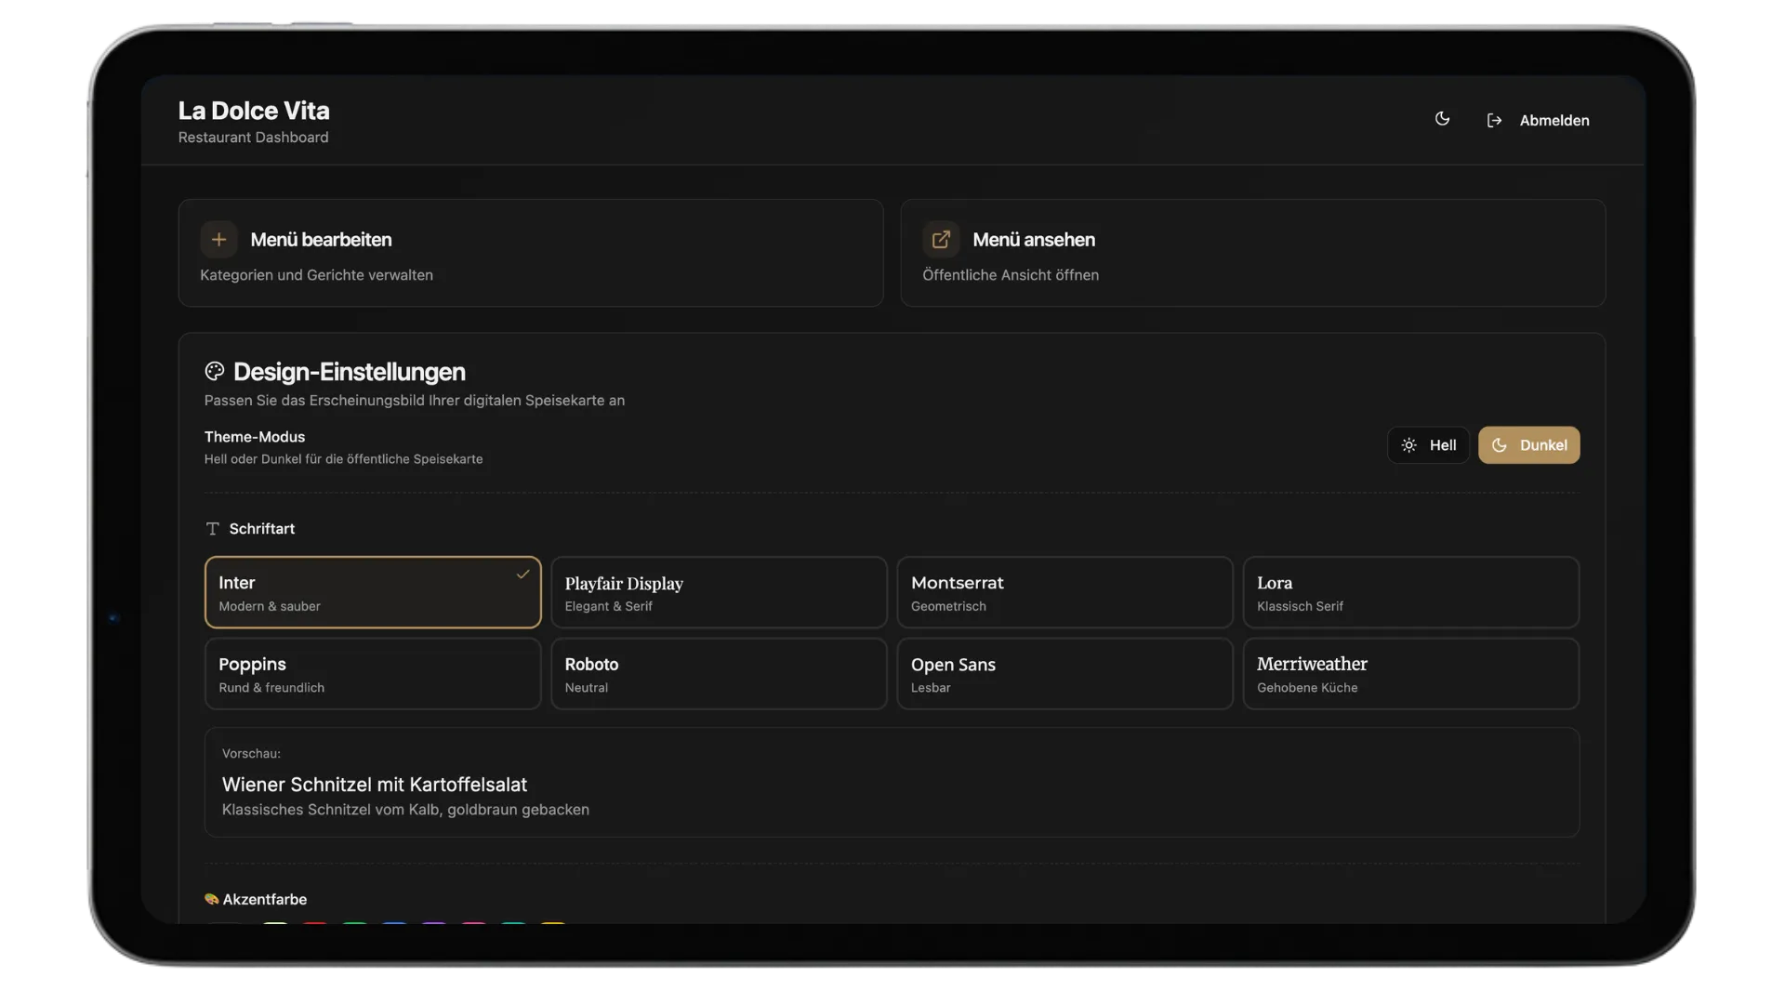Select the Lora serif font
This screenshot has height=1004, width=1785.
[1410, 593]
